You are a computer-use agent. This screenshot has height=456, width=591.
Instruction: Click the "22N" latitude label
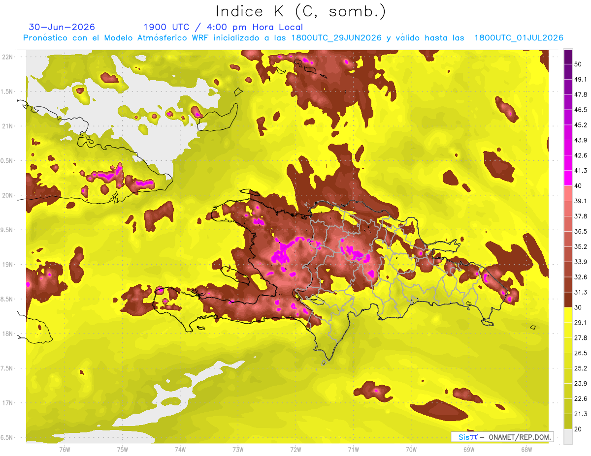7,57
